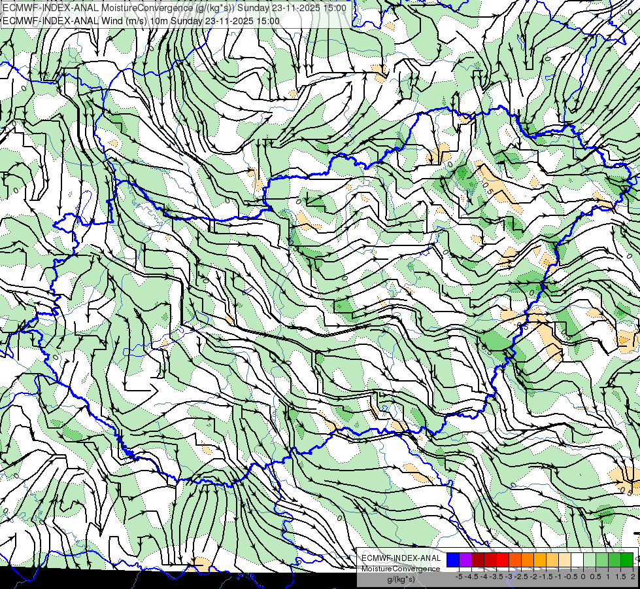Screen dimensions: 640x589
Task: Click the pale beige legend swatch
Action: (564, 560)
